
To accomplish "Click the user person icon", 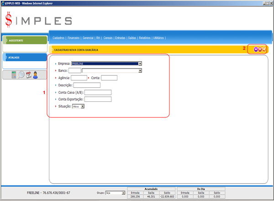I will coord(35,75).
